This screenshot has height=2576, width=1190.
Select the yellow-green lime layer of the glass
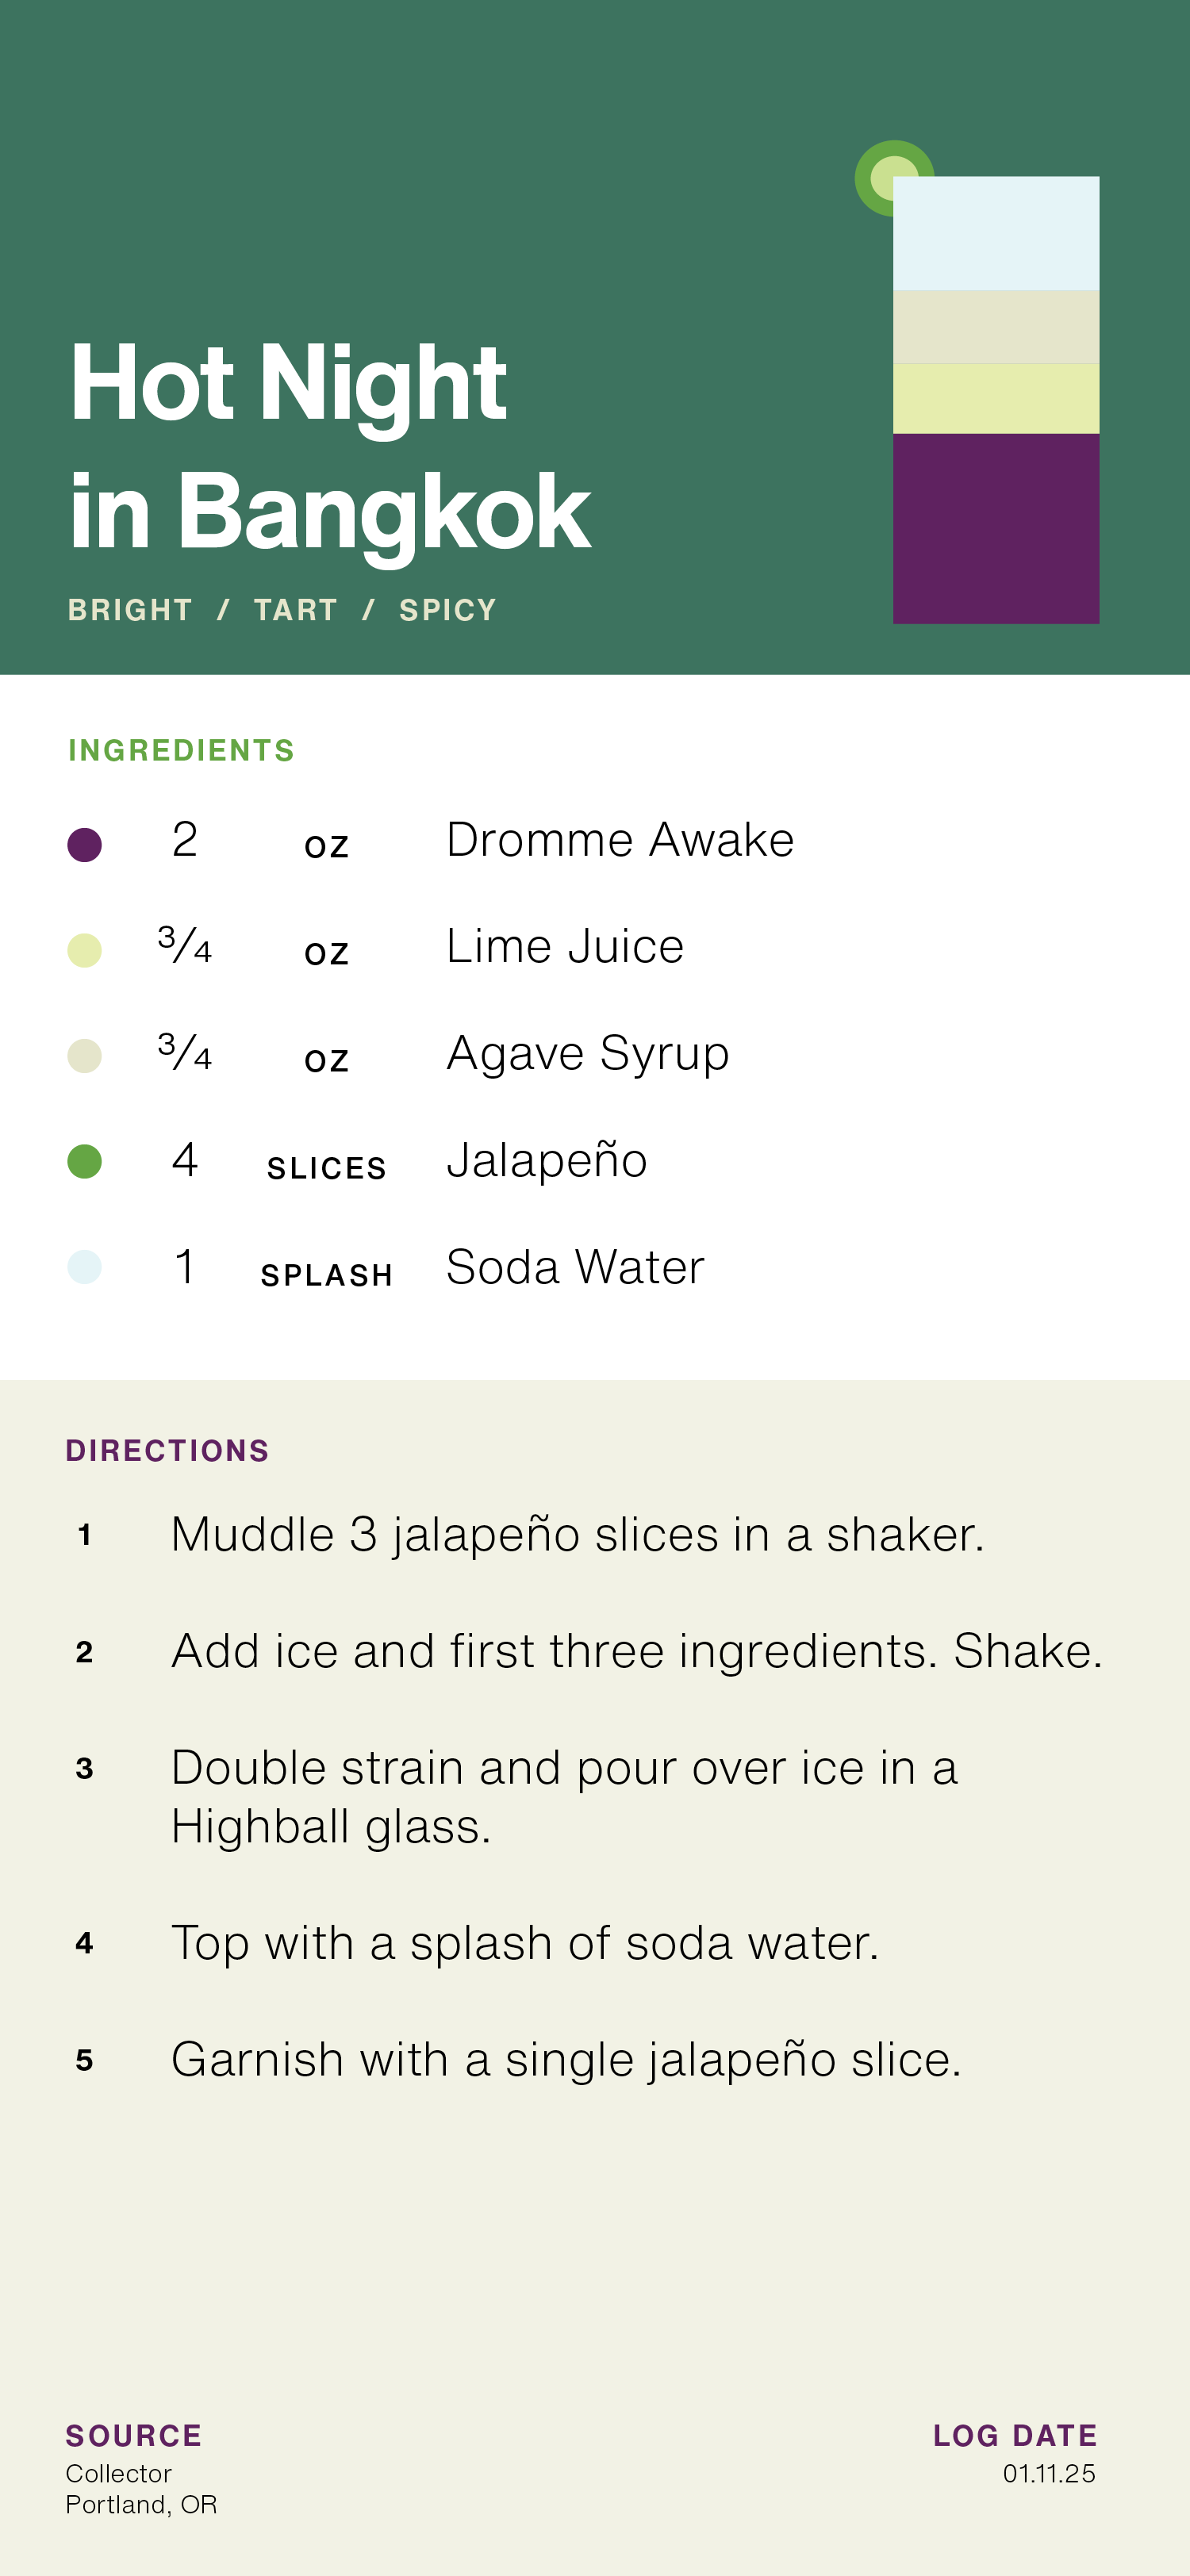point(995,398)
